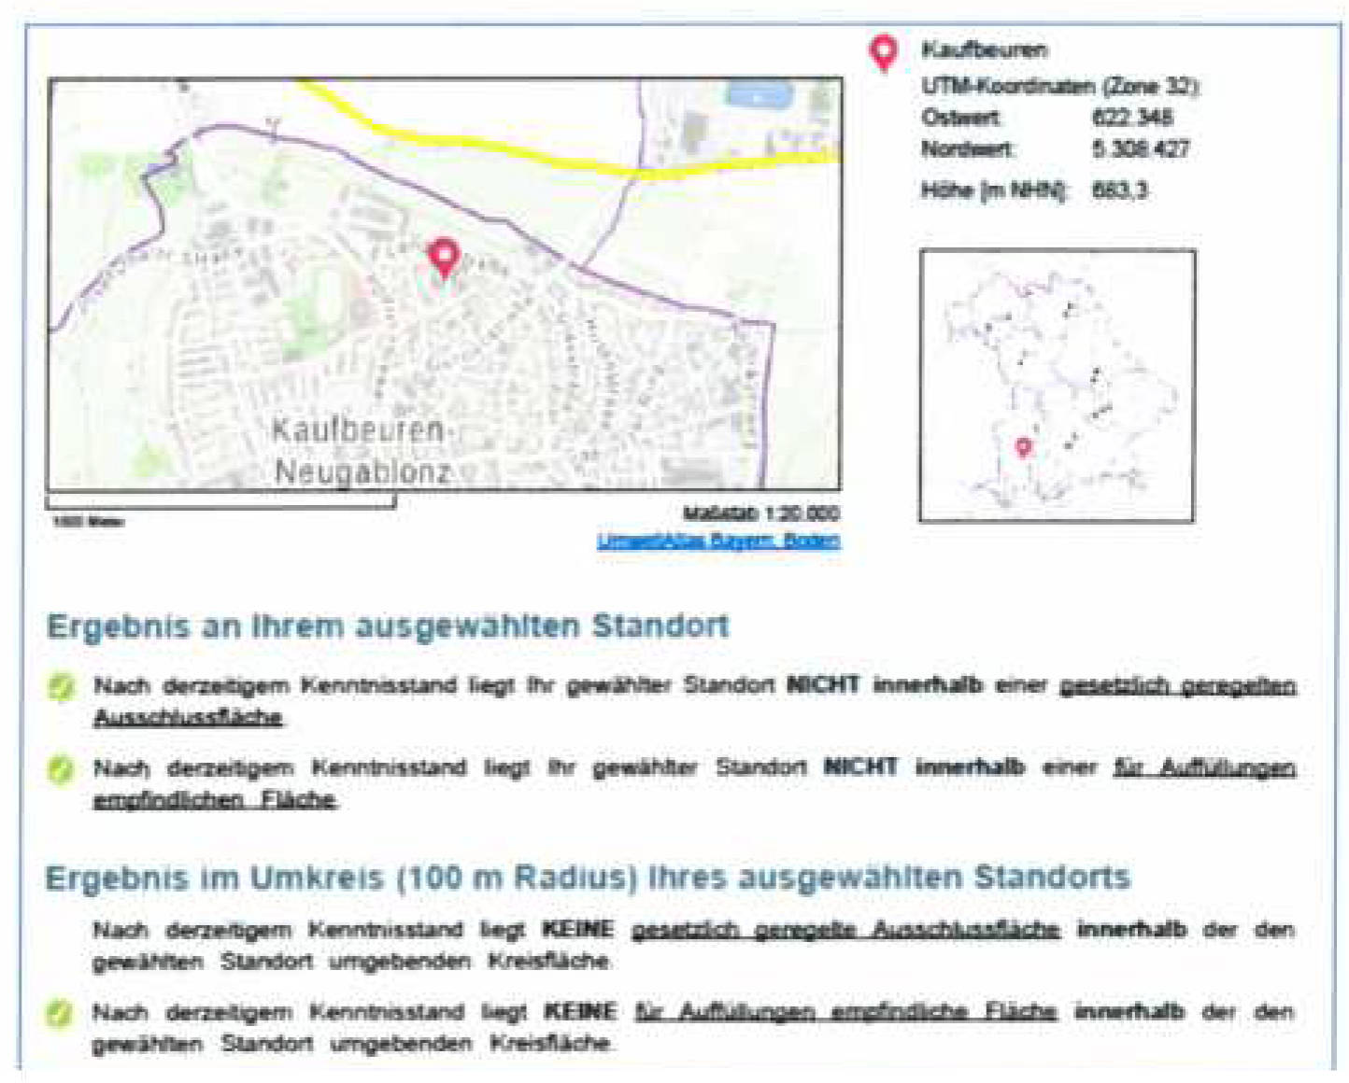Click the green checkmark for the Auffüllungen result
Image resolution: width=1349 pixels, height=1083 pixels.
(62, 766)
